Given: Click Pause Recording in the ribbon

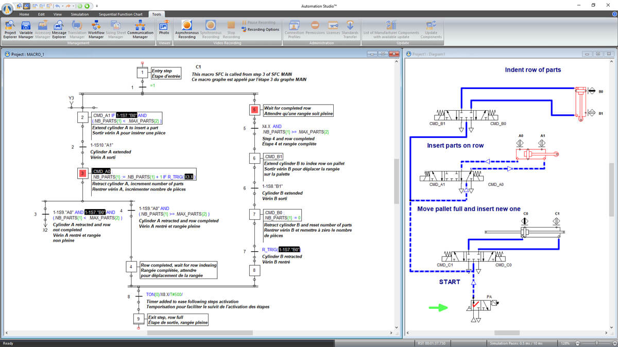Looking at the screenshot, I should pos(259,23).
